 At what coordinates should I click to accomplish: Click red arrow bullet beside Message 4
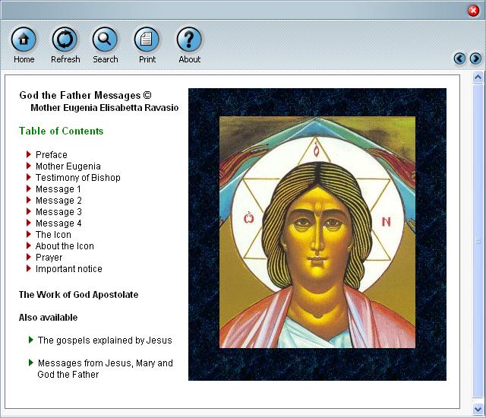[x=29, y=223]
